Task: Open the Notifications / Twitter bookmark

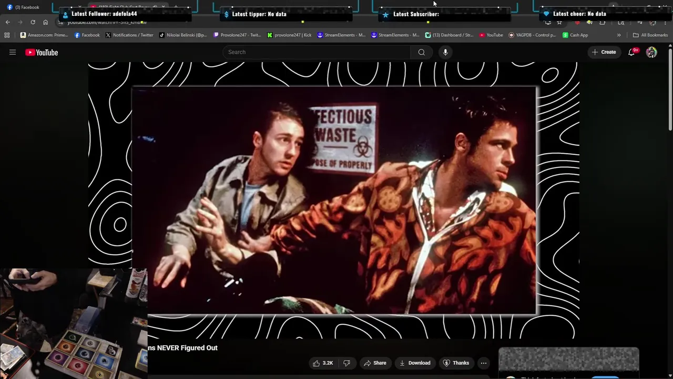Action: 129,35
